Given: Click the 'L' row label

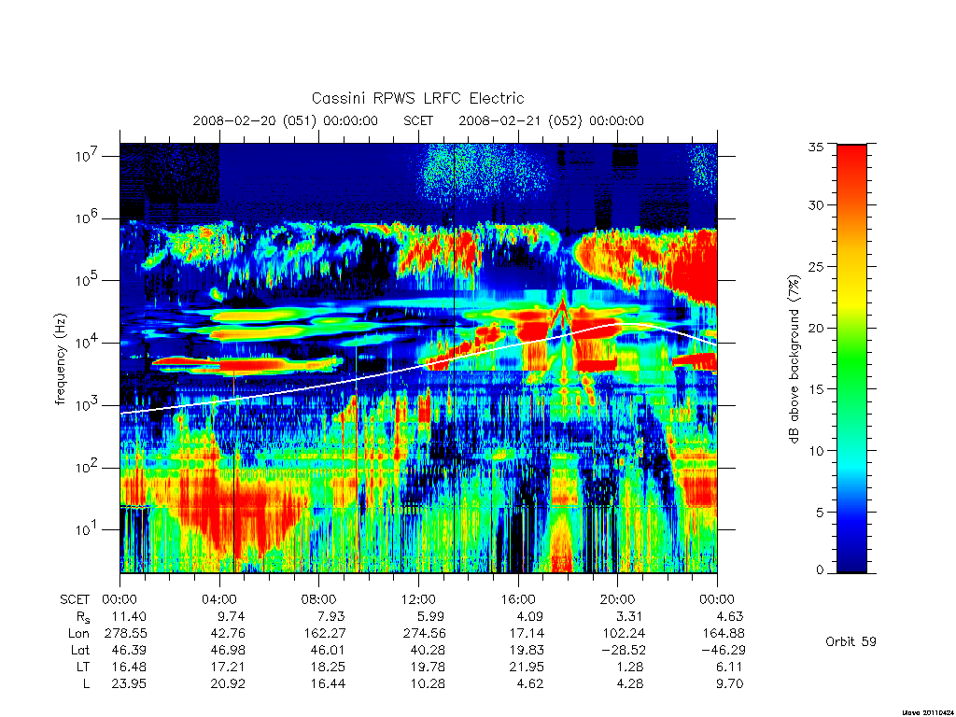Looking at the screenshot, I should point(86,683).
